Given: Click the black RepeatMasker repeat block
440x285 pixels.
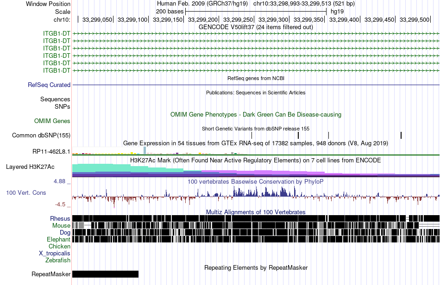Looking at the screenshot, I should (105, 274).
